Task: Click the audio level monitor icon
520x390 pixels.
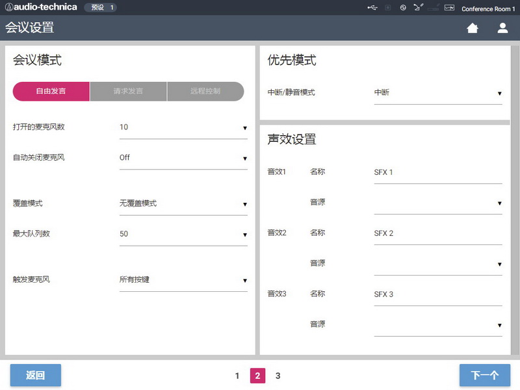Action: [x=448, y=8]
